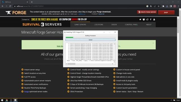The height and width of the screenshot is (102, 181).
Task: Open the Chrome three-dot menu
Action: 178,6
